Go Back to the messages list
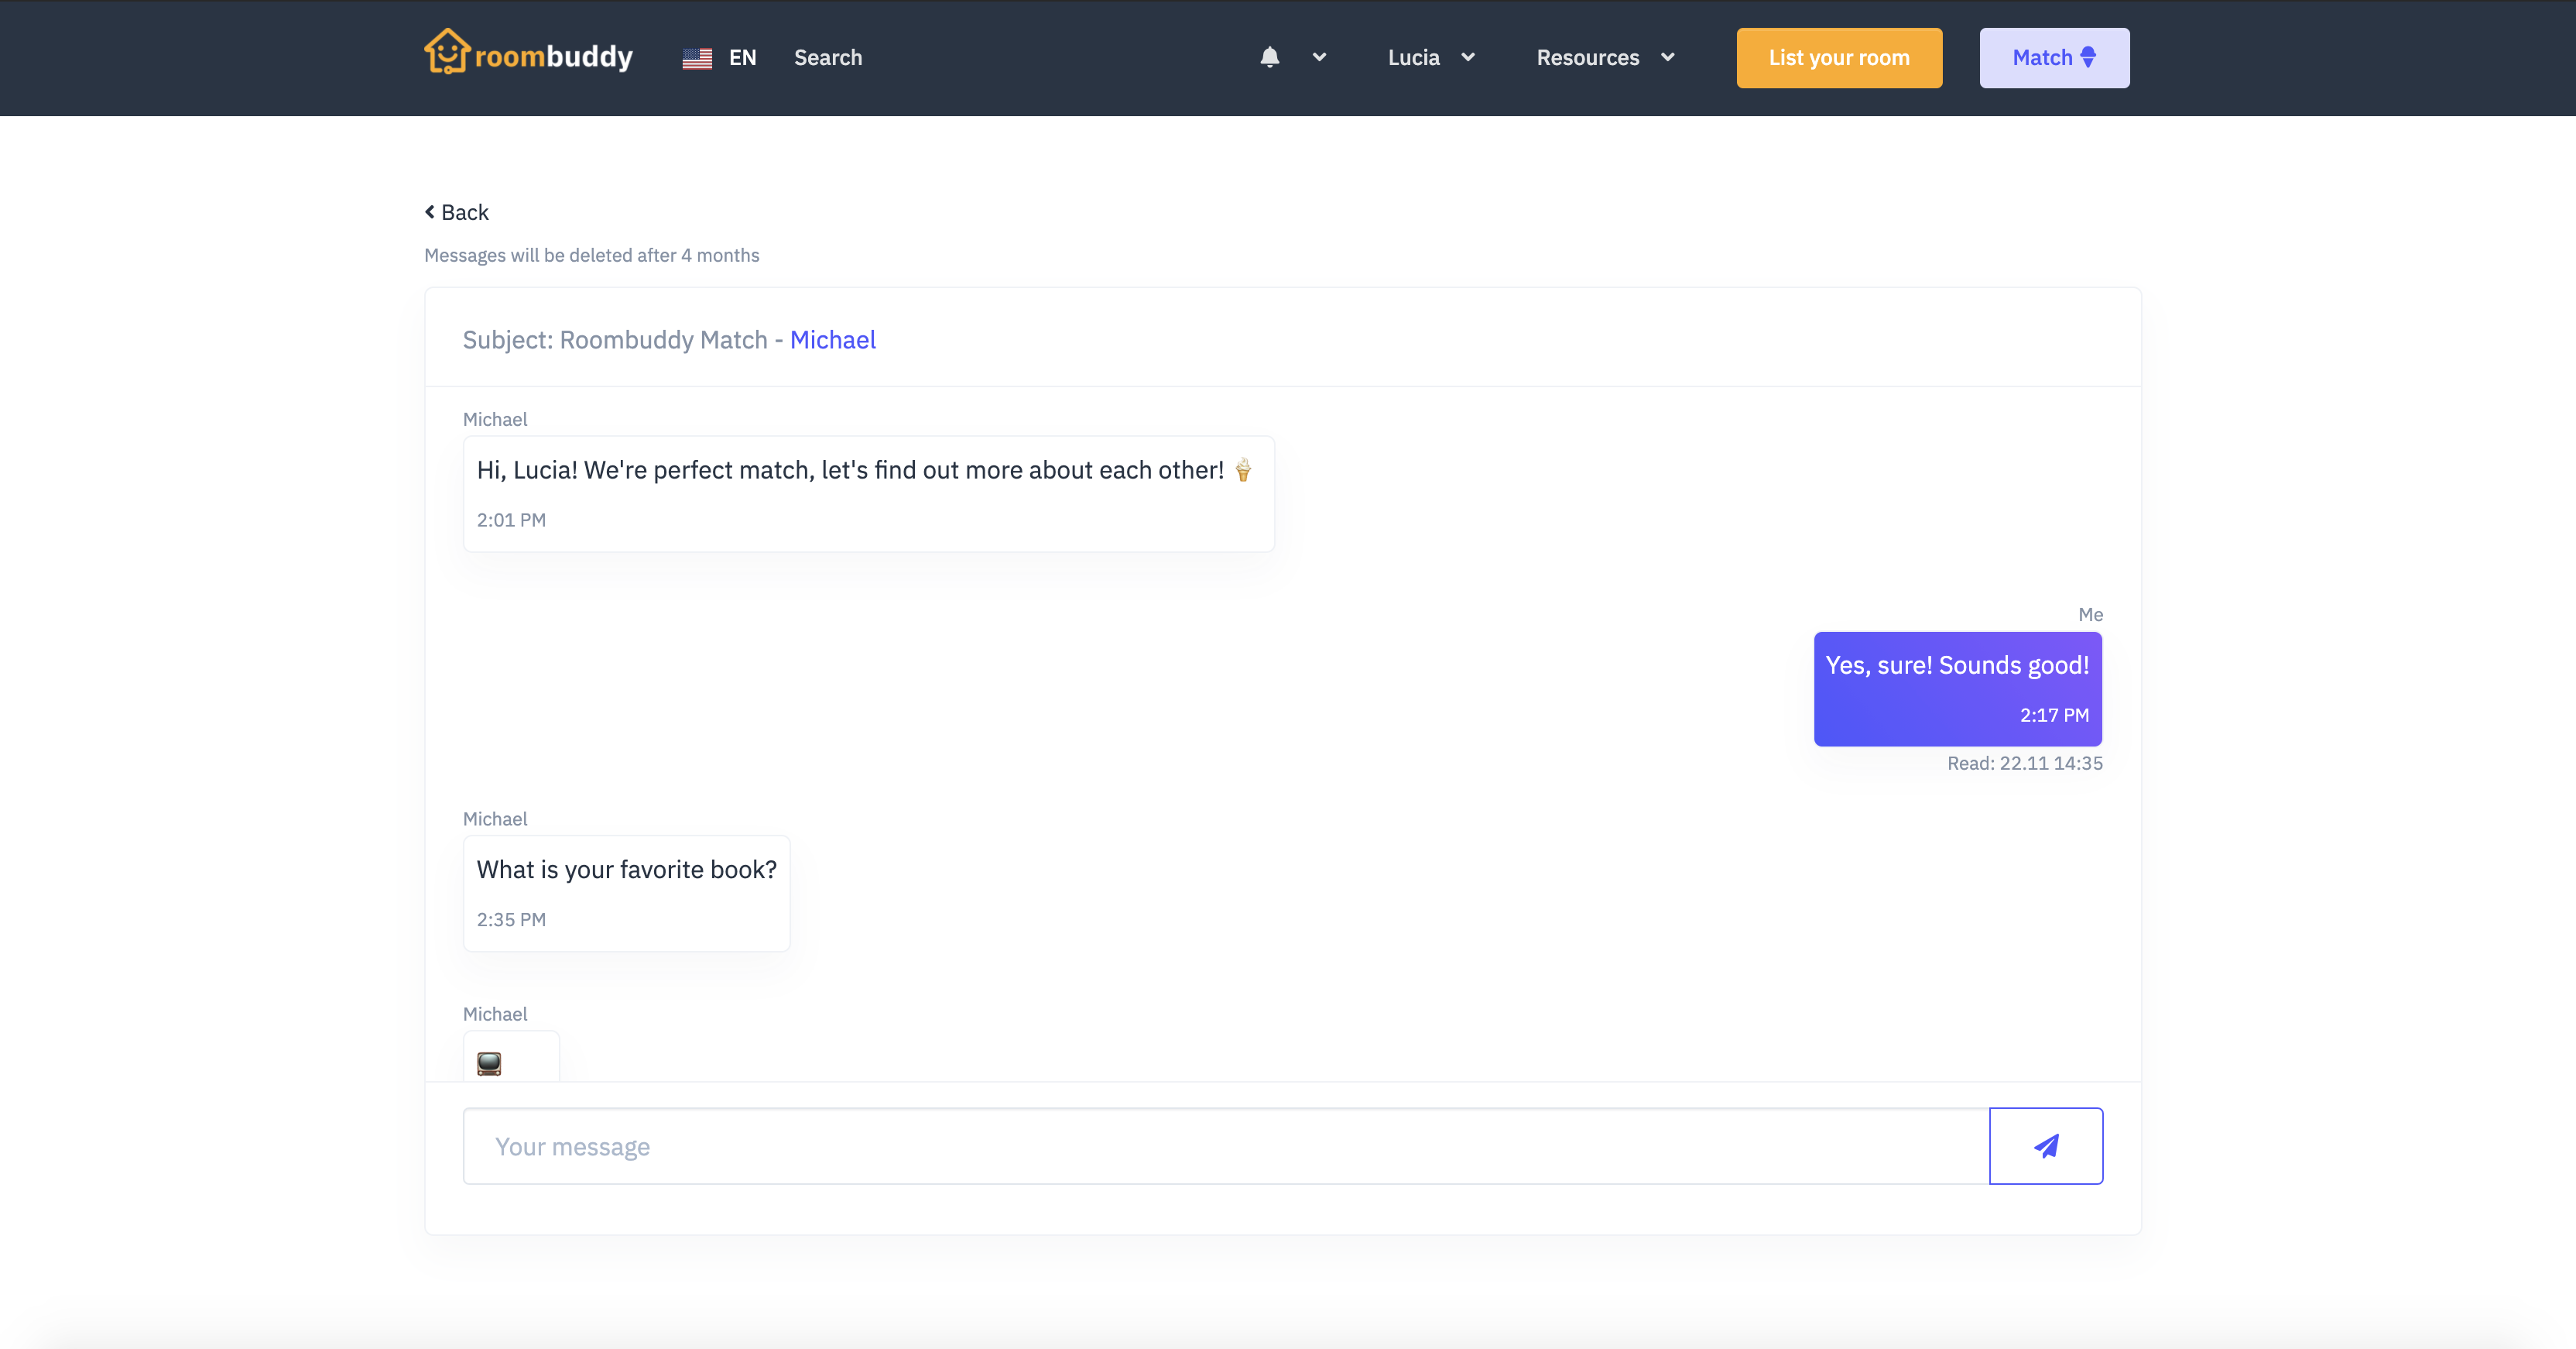This screenshot has height=1349, width=2576. click(x=464, y=212)
